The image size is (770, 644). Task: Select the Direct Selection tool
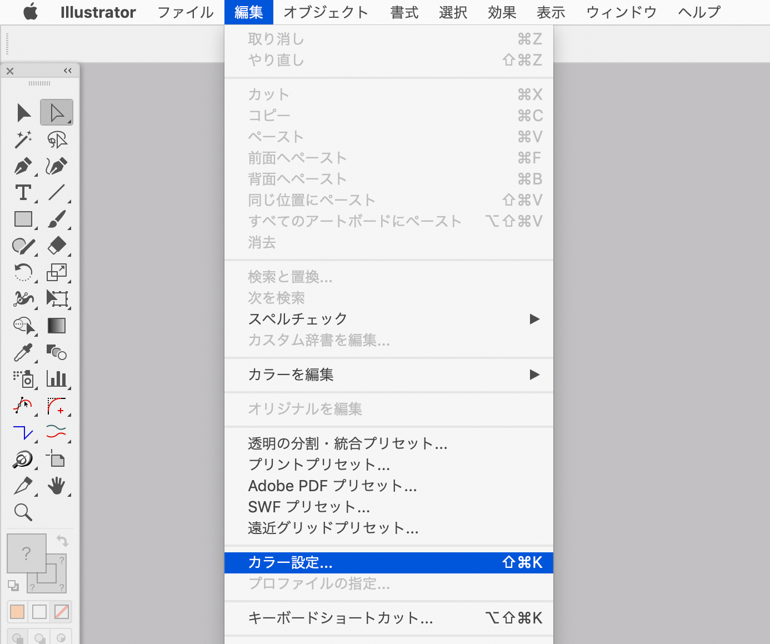[x=57, y=113]
